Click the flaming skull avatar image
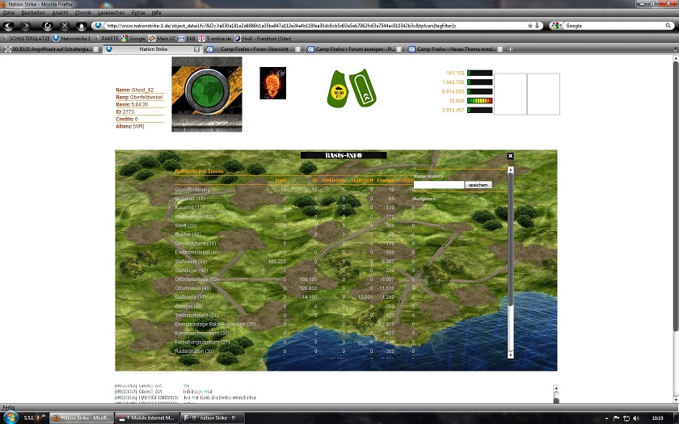The image size is (679, 424). [273, 83]
